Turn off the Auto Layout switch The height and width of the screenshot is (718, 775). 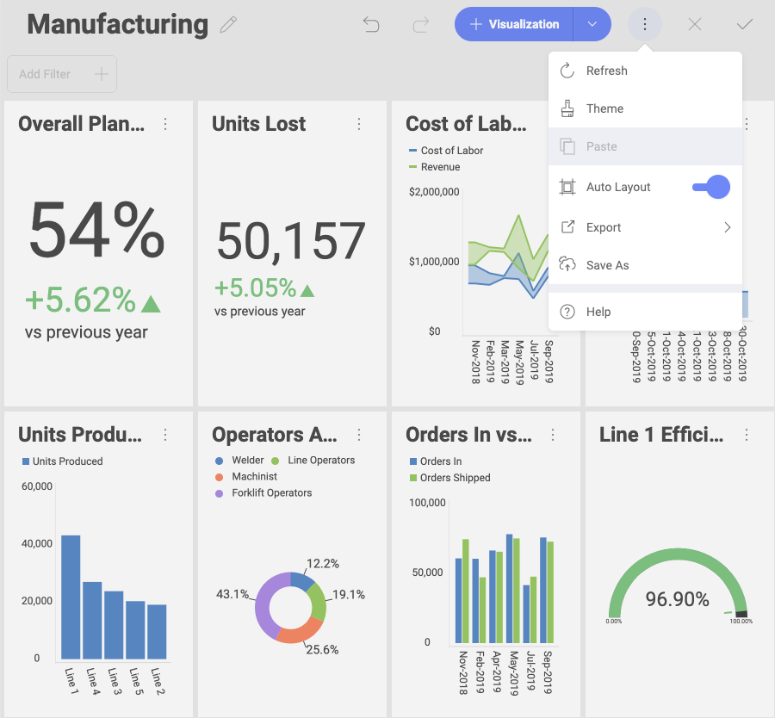pyautogui.click(x=711, y=187)
